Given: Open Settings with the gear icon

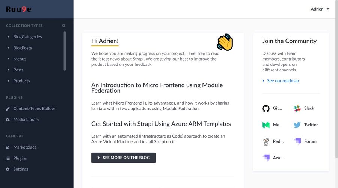Looking at the screenshot, I should coord(21,169).
